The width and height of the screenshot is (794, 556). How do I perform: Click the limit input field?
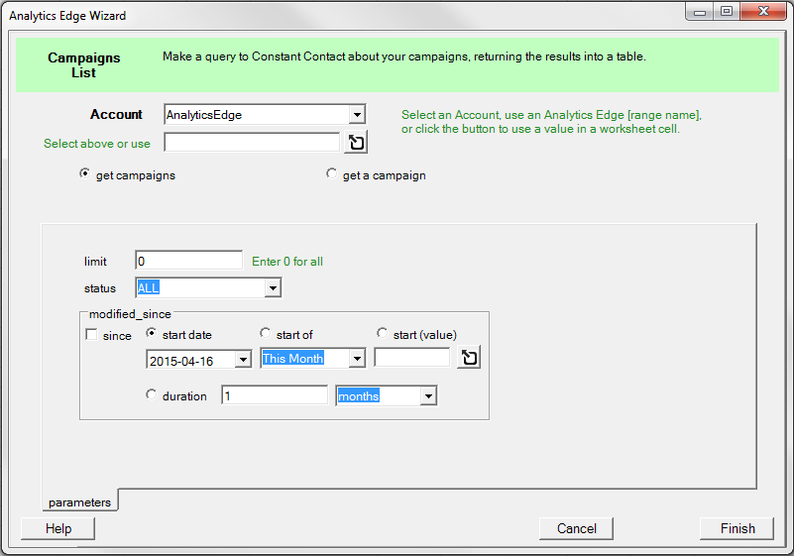[189, 261]
